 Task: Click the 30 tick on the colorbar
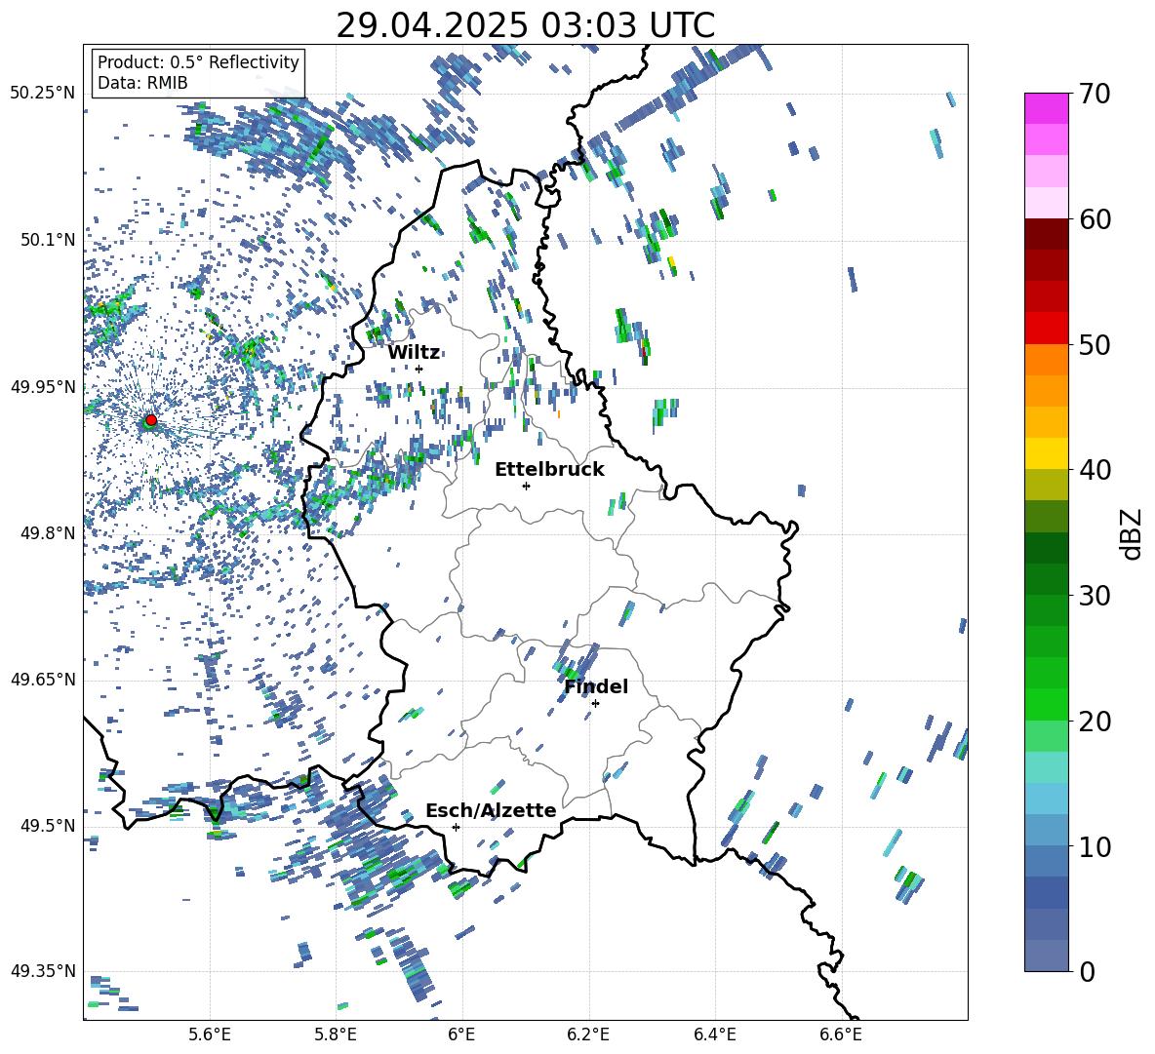(x=1094, y=596)
